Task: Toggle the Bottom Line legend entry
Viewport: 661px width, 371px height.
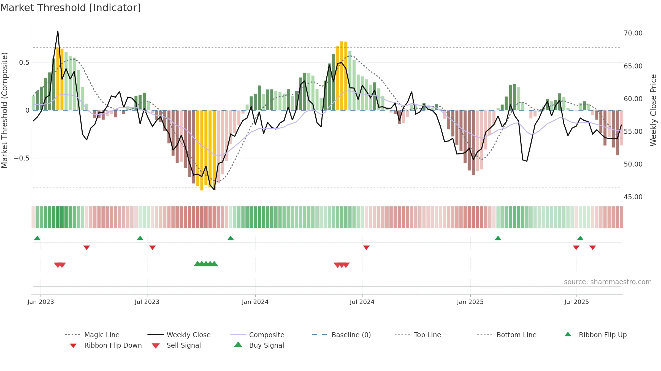Action: coord(507,335)
